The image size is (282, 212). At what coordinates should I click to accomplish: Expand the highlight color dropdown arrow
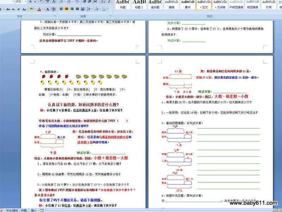coord(35,9)
